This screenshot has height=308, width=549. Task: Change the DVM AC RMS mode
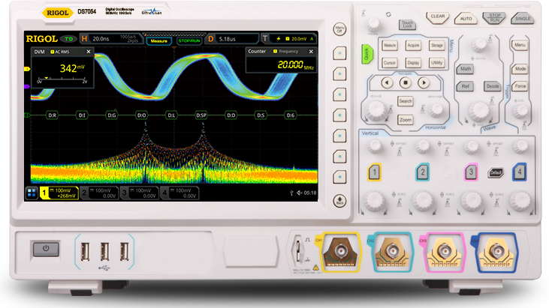click(x=60, y=52)
